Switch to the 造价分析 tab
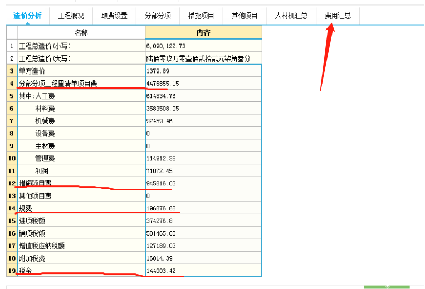Screen dimensions: 425x289 coord(28,16)
